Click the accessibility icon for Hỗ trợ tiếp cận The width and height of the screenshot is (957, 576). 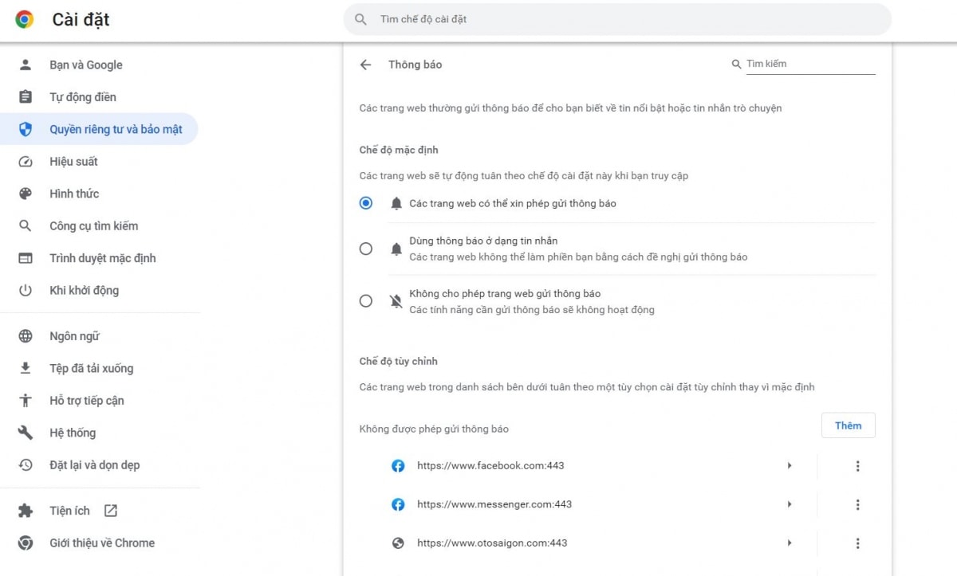click(26, 401)
